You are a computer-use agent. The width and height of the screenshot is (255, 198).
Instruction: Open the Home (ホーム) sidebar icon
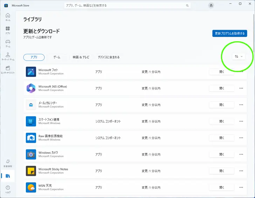pos(8,17)
